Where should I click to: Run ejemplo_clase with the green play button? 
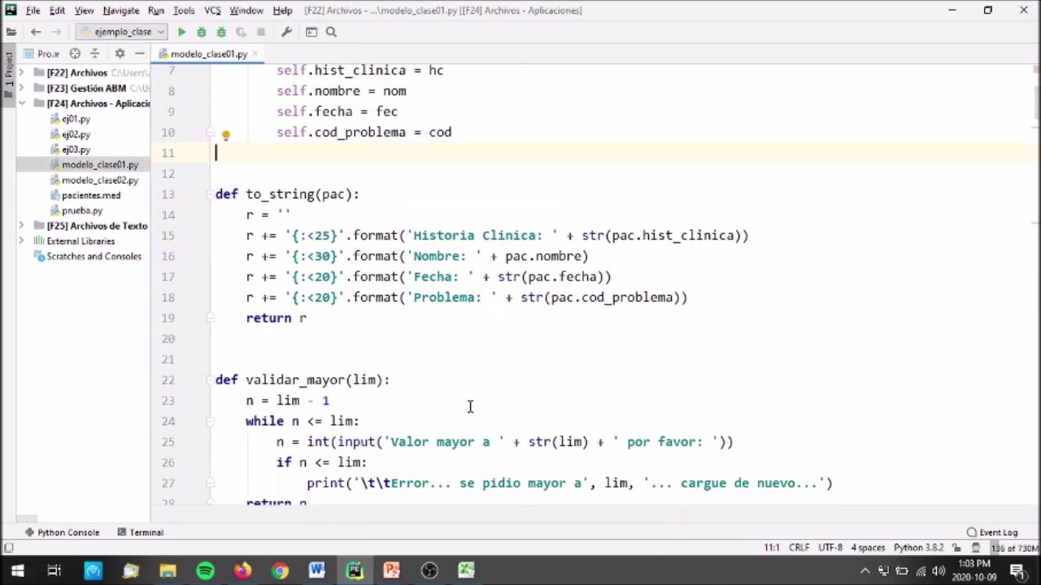tap(181, 32)
